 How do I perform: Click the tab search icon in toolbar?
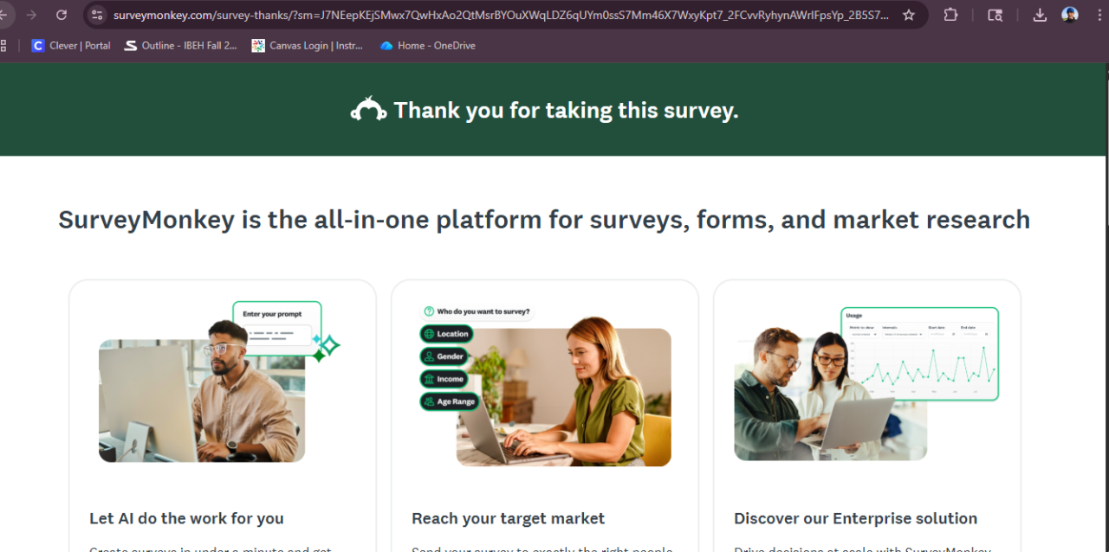(995, 15)
